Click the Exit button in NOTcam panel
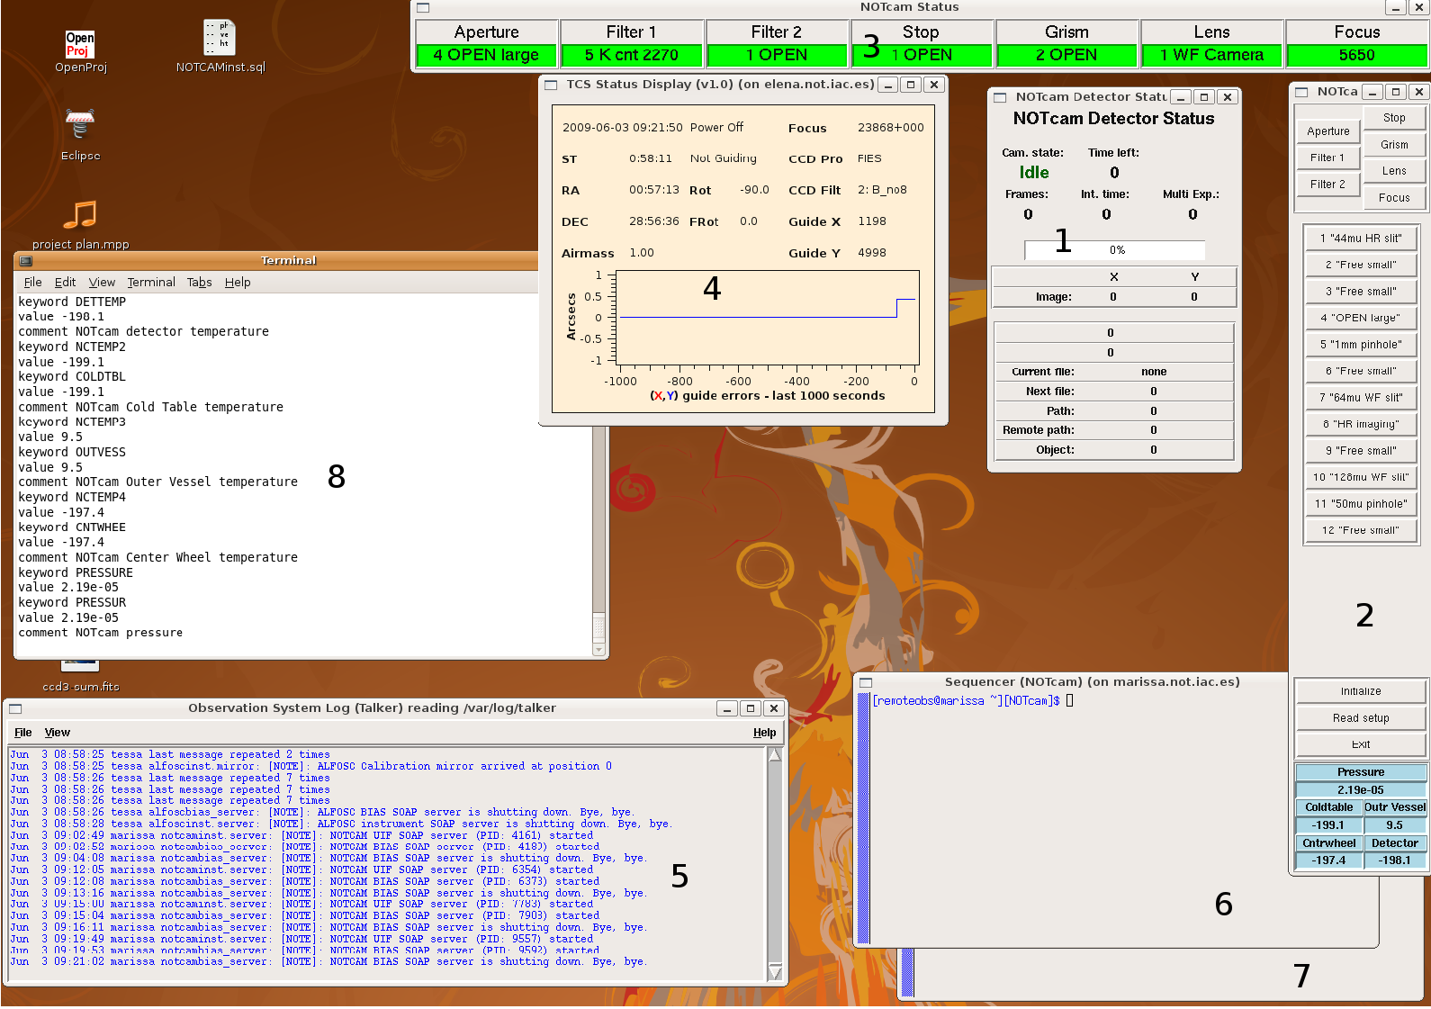This screenshot has height=1009, width=1431. (1361, 744)
